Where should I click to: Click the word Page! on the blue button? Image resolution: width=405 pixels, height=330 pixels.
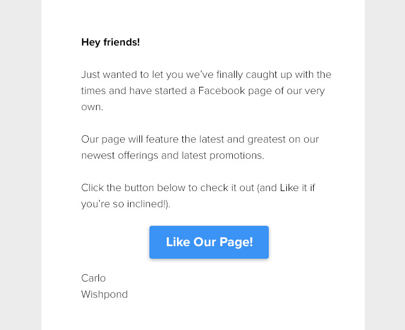[236, 243]
